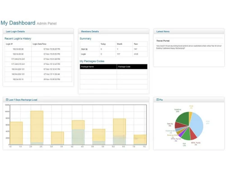
Task: Select the login entry at 12:41 PM
Action: click(38, 69)
